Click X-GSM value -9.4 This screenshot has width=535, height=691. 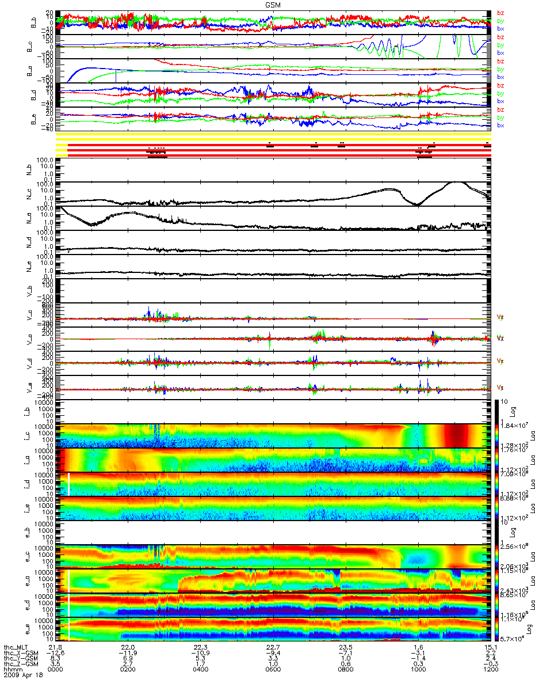[273, 654]
